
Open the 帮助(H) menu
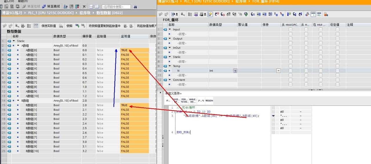(23, 1)
